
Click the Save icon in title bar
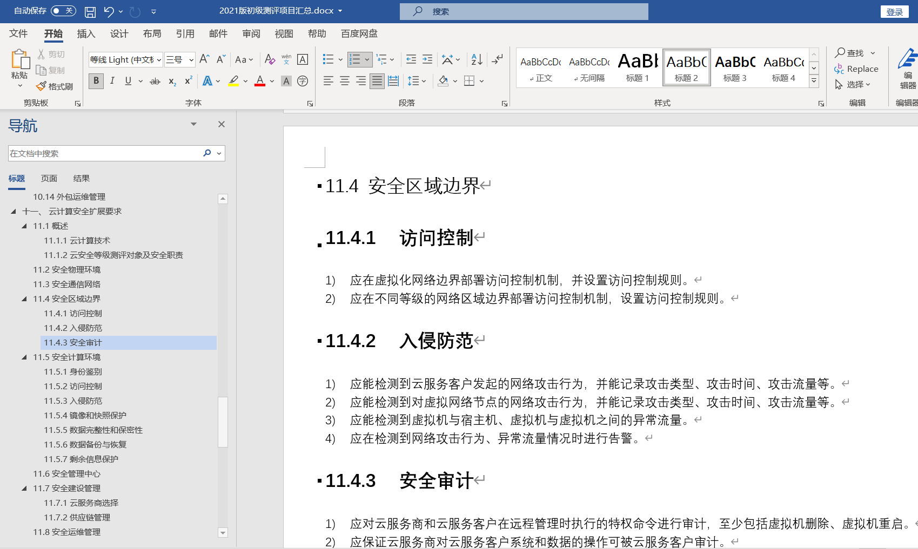click(x=90, y=11)
